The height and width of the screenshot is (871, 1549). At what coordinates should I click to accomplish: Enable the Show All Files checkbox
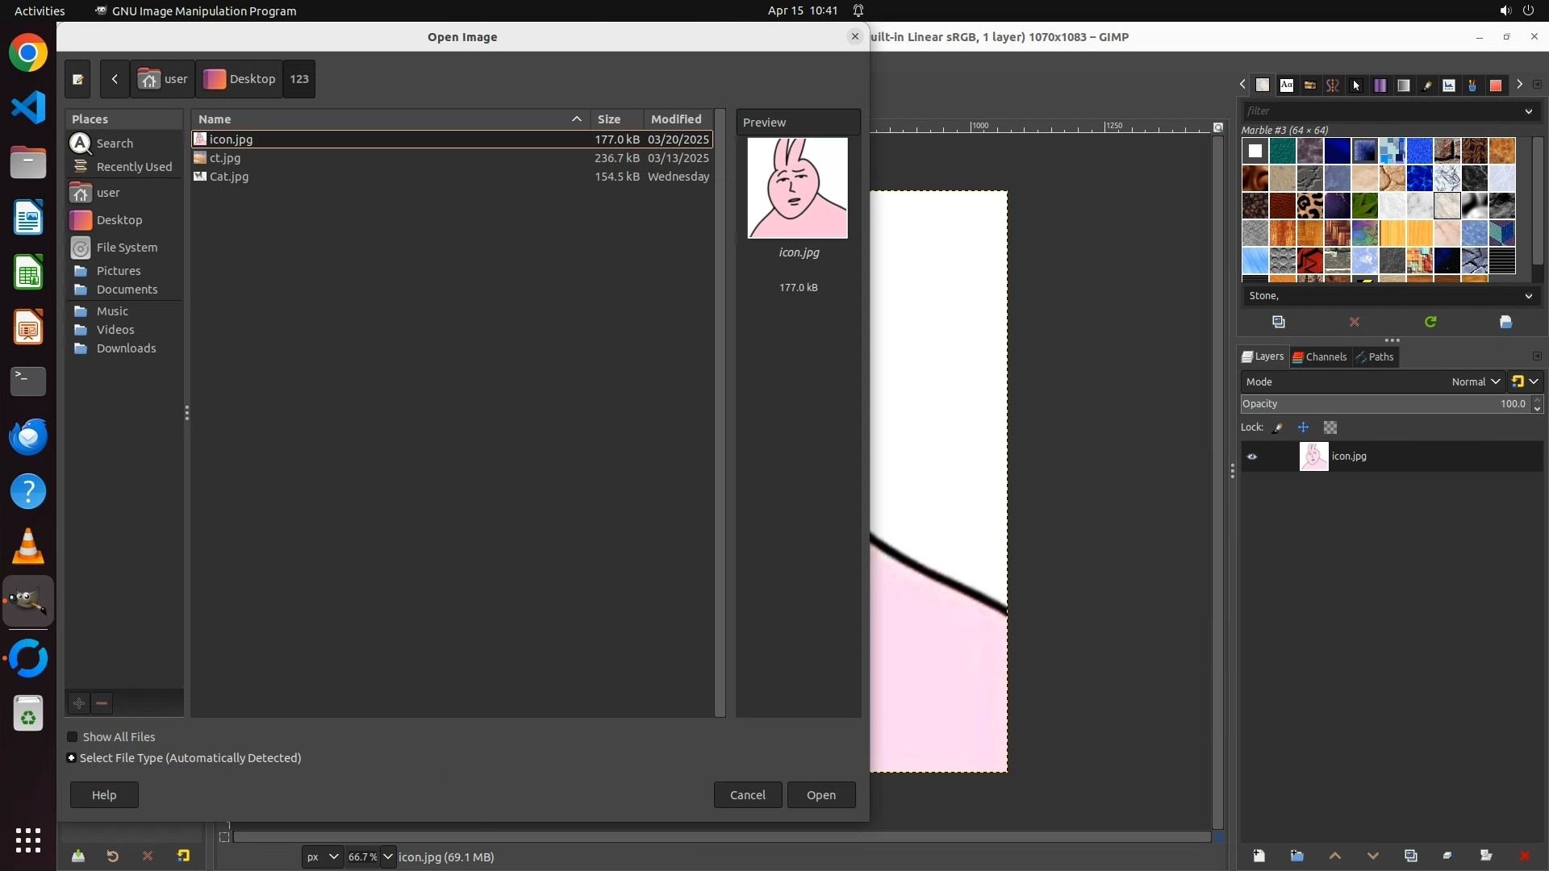click(73, 737)
